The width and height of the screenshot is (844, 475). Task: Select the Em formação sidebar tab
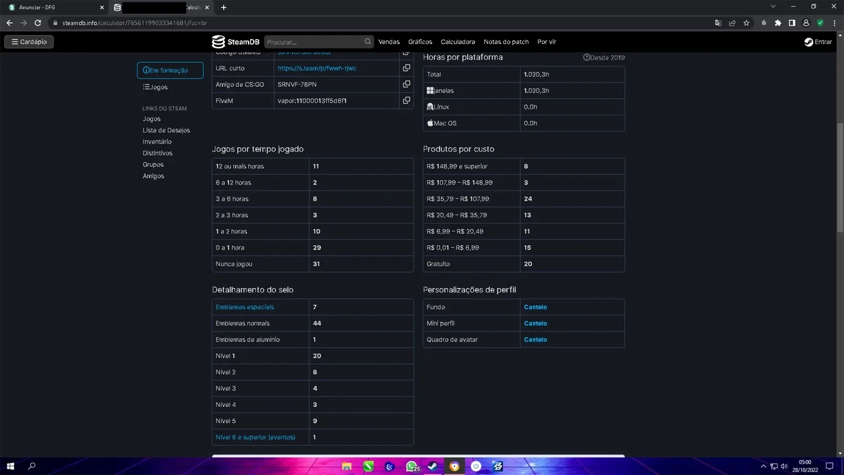(x=170, y=70)
